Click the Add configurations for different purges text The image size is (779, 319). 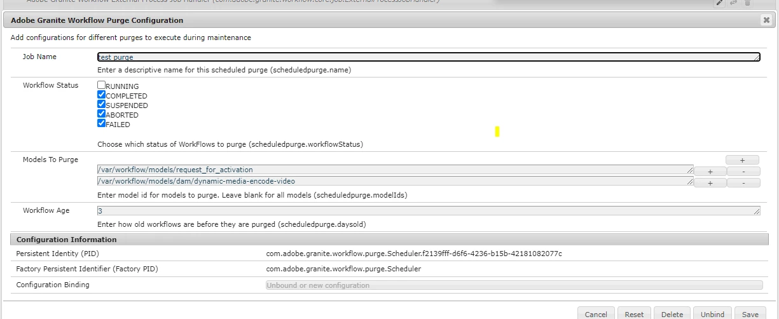[131, 37]
